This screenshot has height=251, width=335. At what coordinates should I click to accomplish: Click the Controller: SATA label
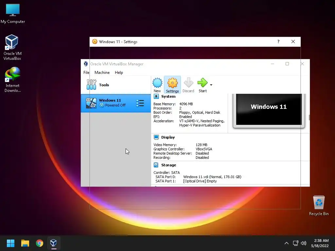coord(167,173)
